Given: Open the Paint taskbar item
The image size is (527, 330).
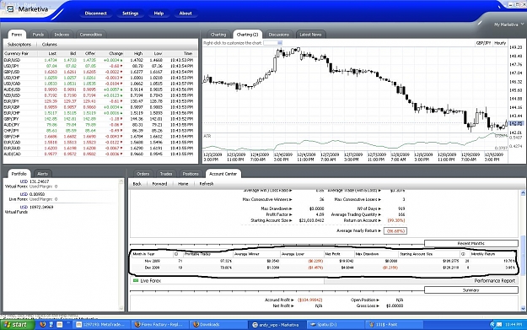Looking at the screenshot, I should 394,325.
